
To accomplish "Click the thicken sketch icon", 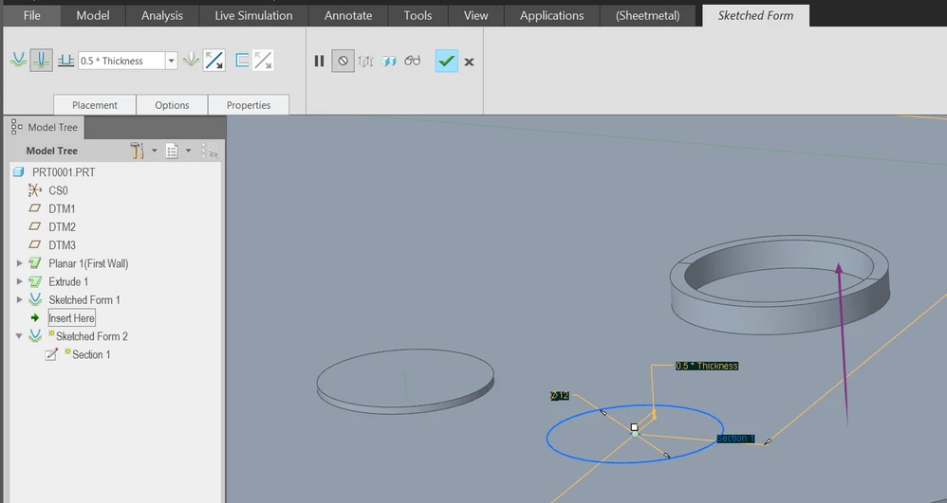I will (242, 61).
